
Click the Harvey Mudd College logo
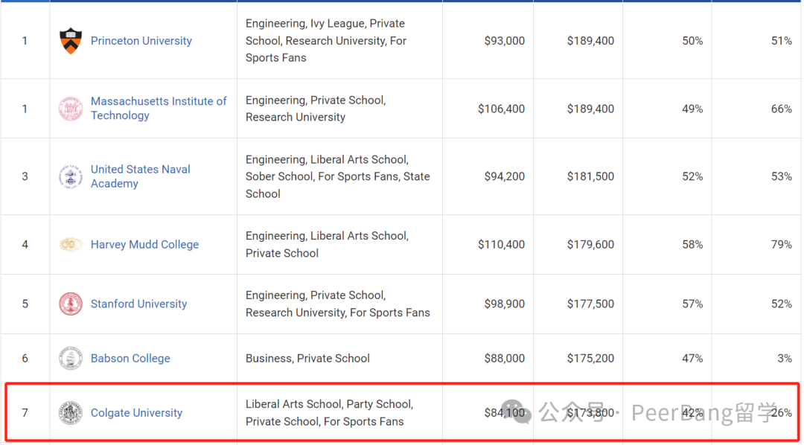click(x=70, y=245)
